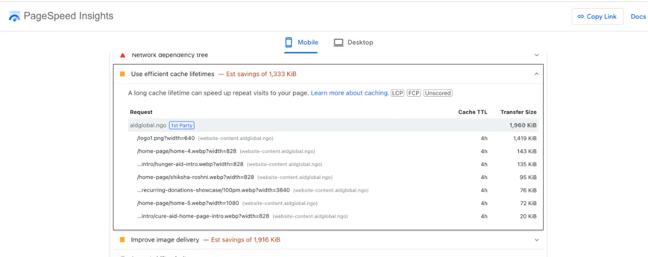Expand the Network dependency tree chevron
Viewport: 648px width, 257px height.
[536, 55]
